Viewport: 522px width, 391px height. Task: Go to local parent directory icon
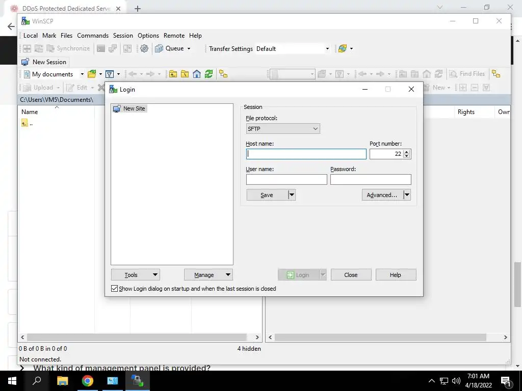coord(173,74)
